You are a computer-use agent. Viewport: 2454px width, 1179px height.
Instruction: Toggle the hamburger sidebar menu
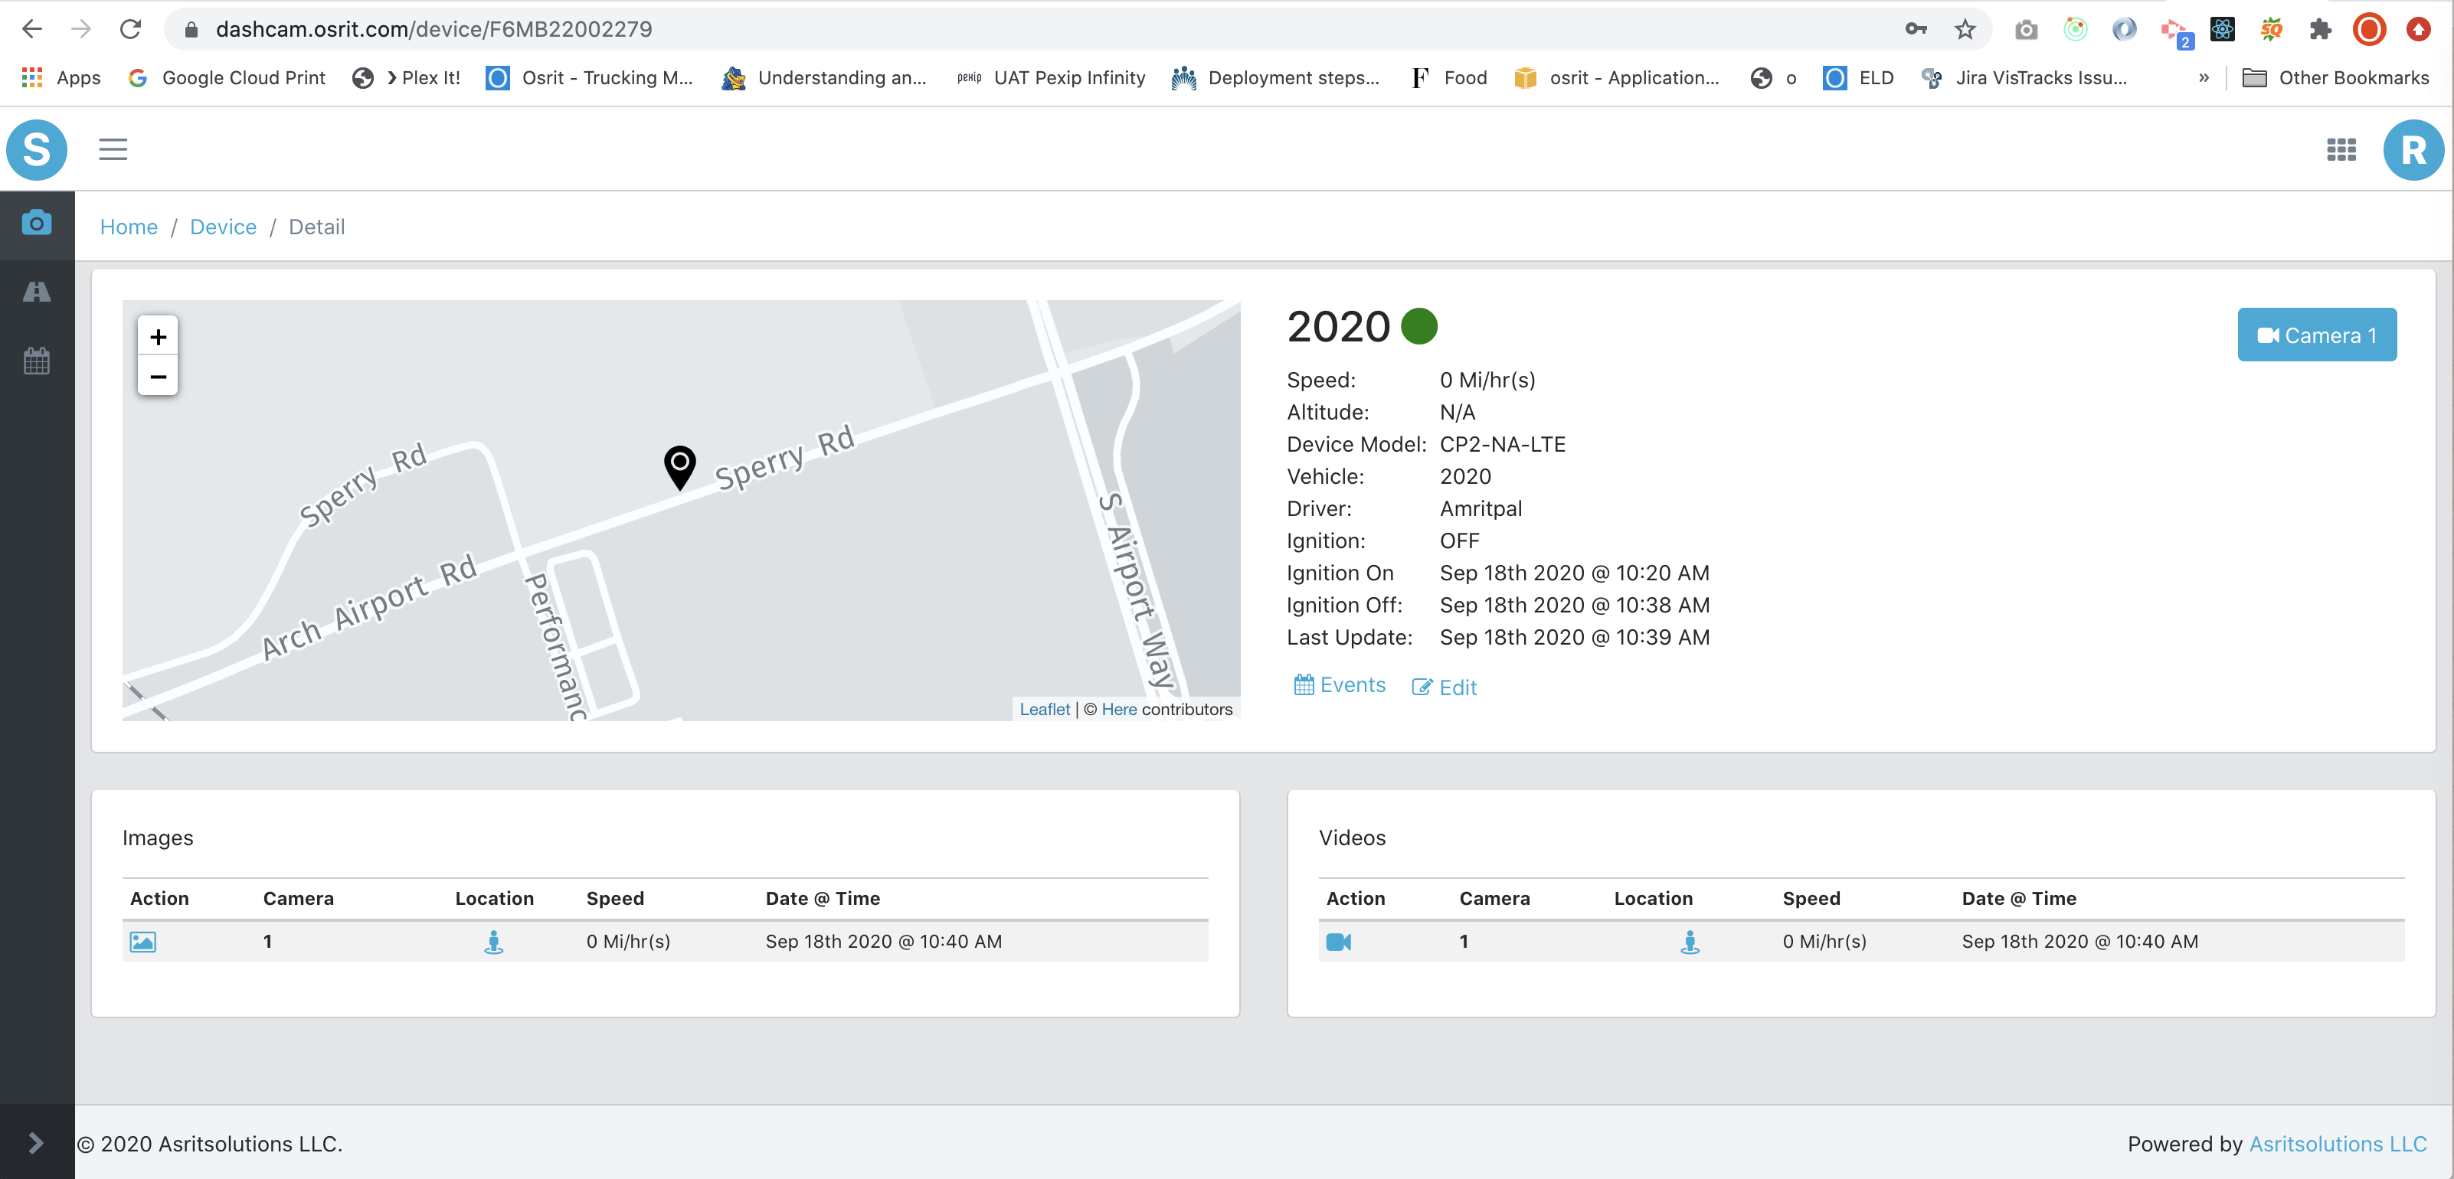point(113,149)
